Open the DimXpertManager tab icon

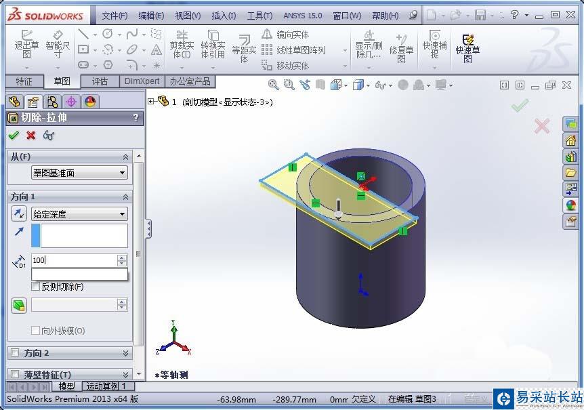coord(71,101)
